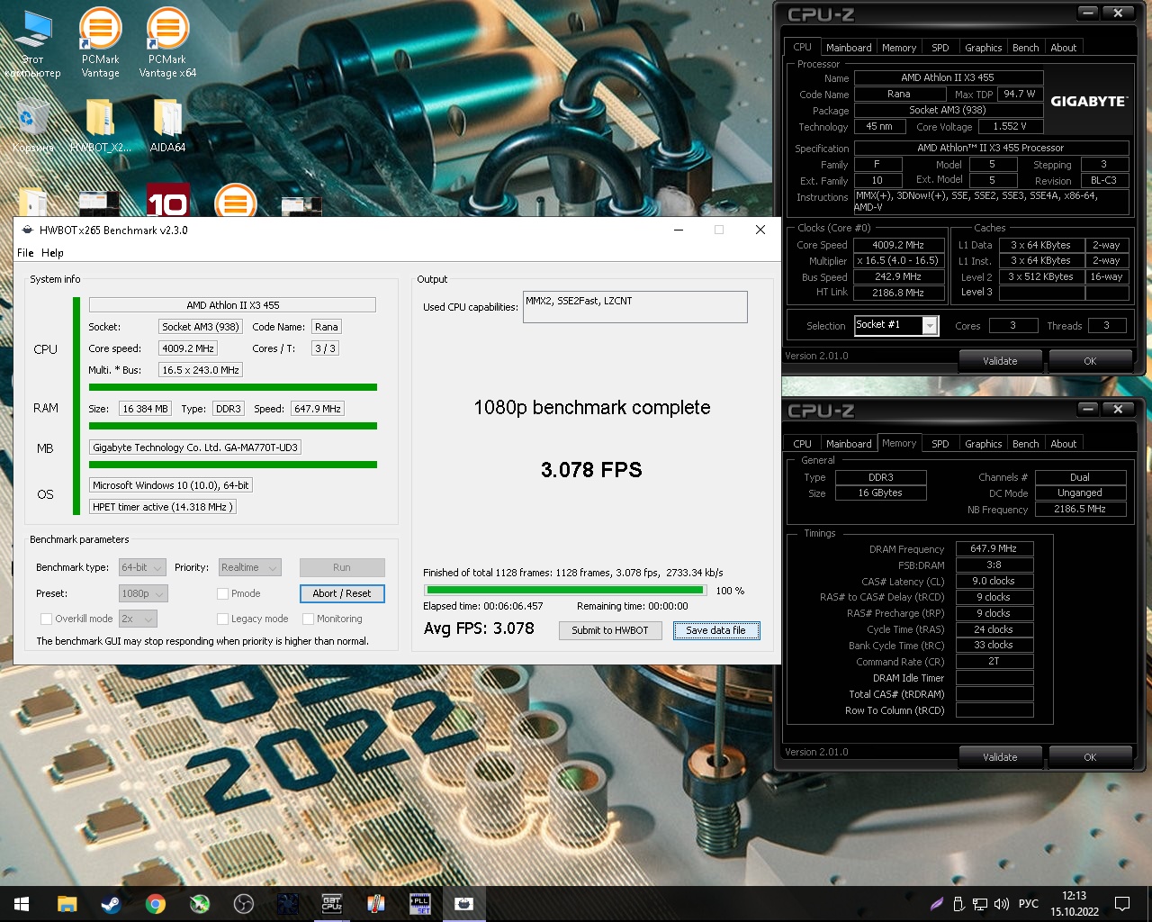Image resolution: width=1152 pixels, height=922 pixels.
Task: Click OK in upper CPU-Z window
Action: coord(1090,361)
